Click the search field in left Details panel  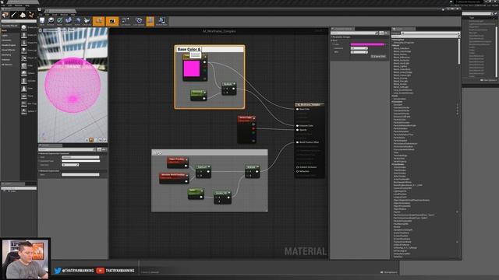[66, 149]
